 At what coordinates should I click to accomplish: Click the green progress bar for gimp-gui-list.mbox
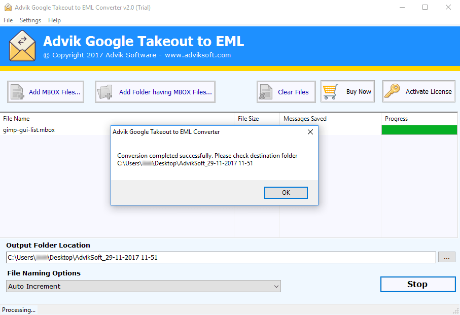click(x=419, y=130)
